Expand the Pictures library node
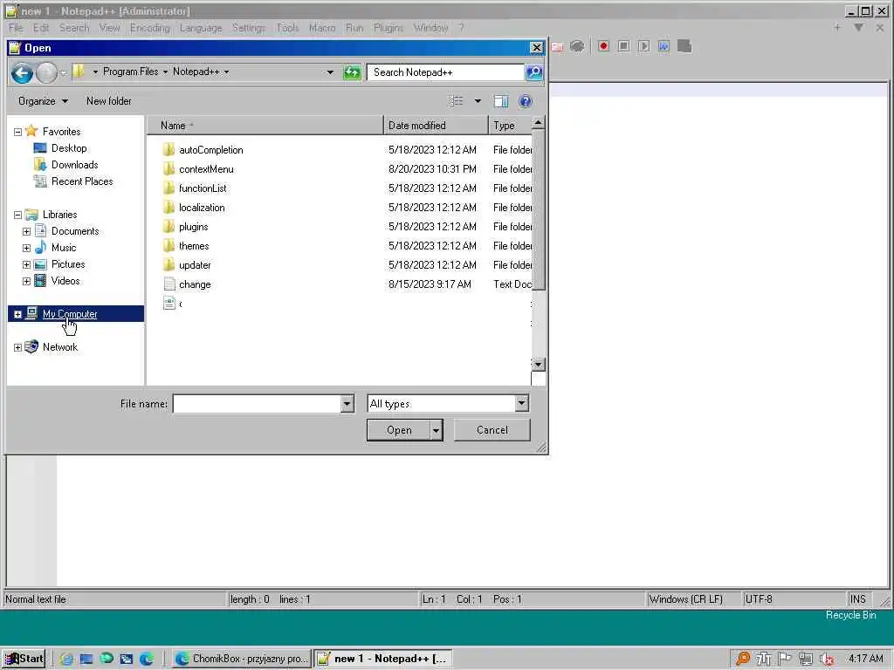Screen dimensions: 894x670 (x=26, y=264)
